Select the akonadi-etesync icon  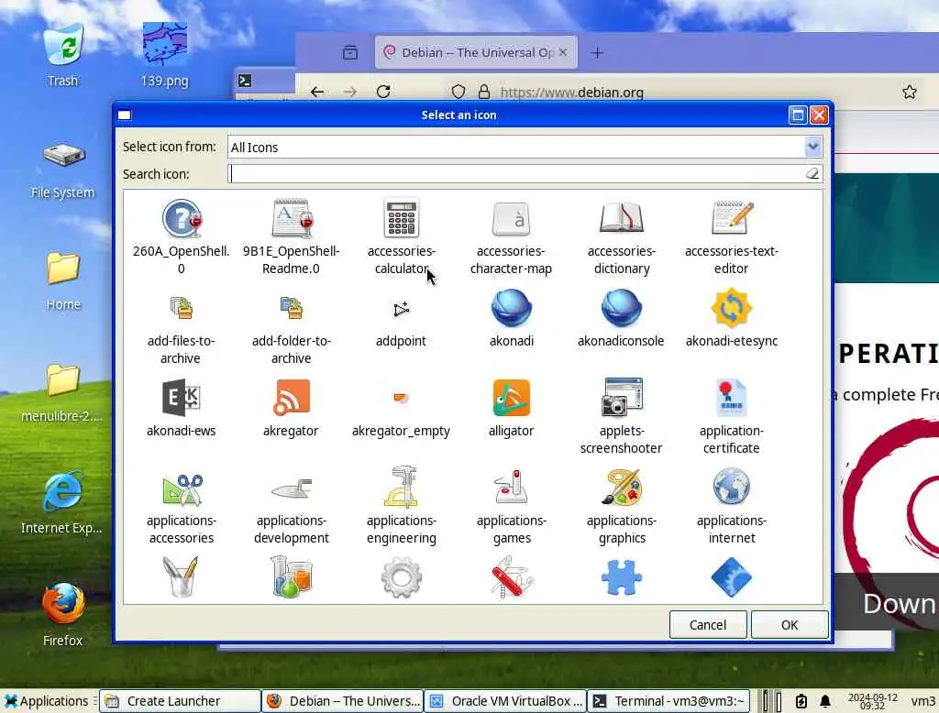pos(732,308)
